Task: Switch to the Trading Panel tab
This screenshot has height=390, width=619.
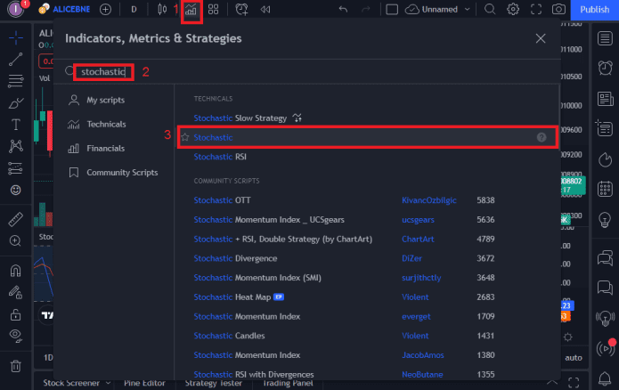Action: point(288,383)
